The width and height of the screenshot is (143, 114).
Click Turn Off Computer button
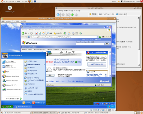click(x=38, y=103)
